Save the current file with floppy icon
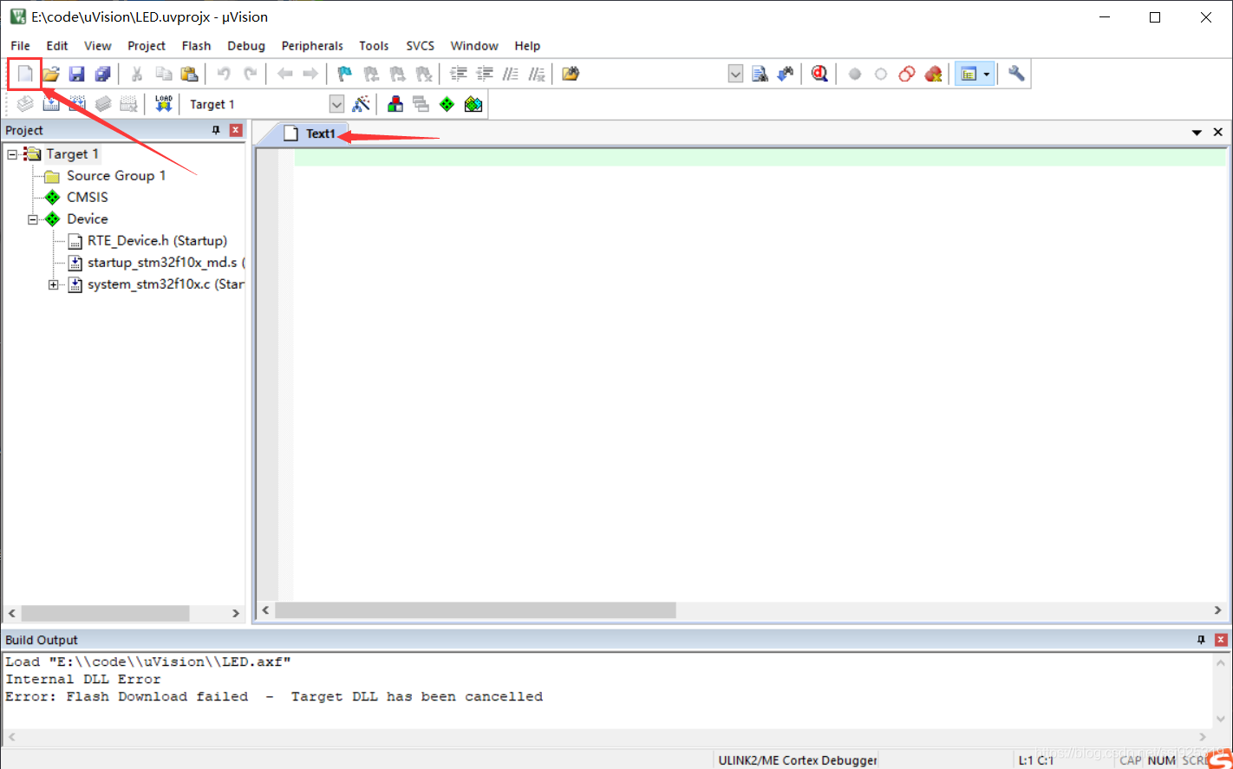The image size is (1233, 769). (x=77, y=74)
